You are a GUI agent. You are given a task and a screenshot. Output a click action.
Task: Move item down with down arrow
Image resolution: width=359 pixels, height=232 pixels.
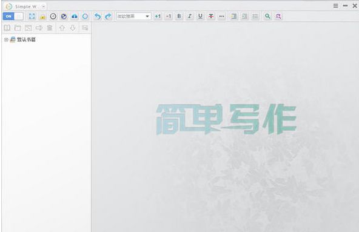[x=73, y=28]
